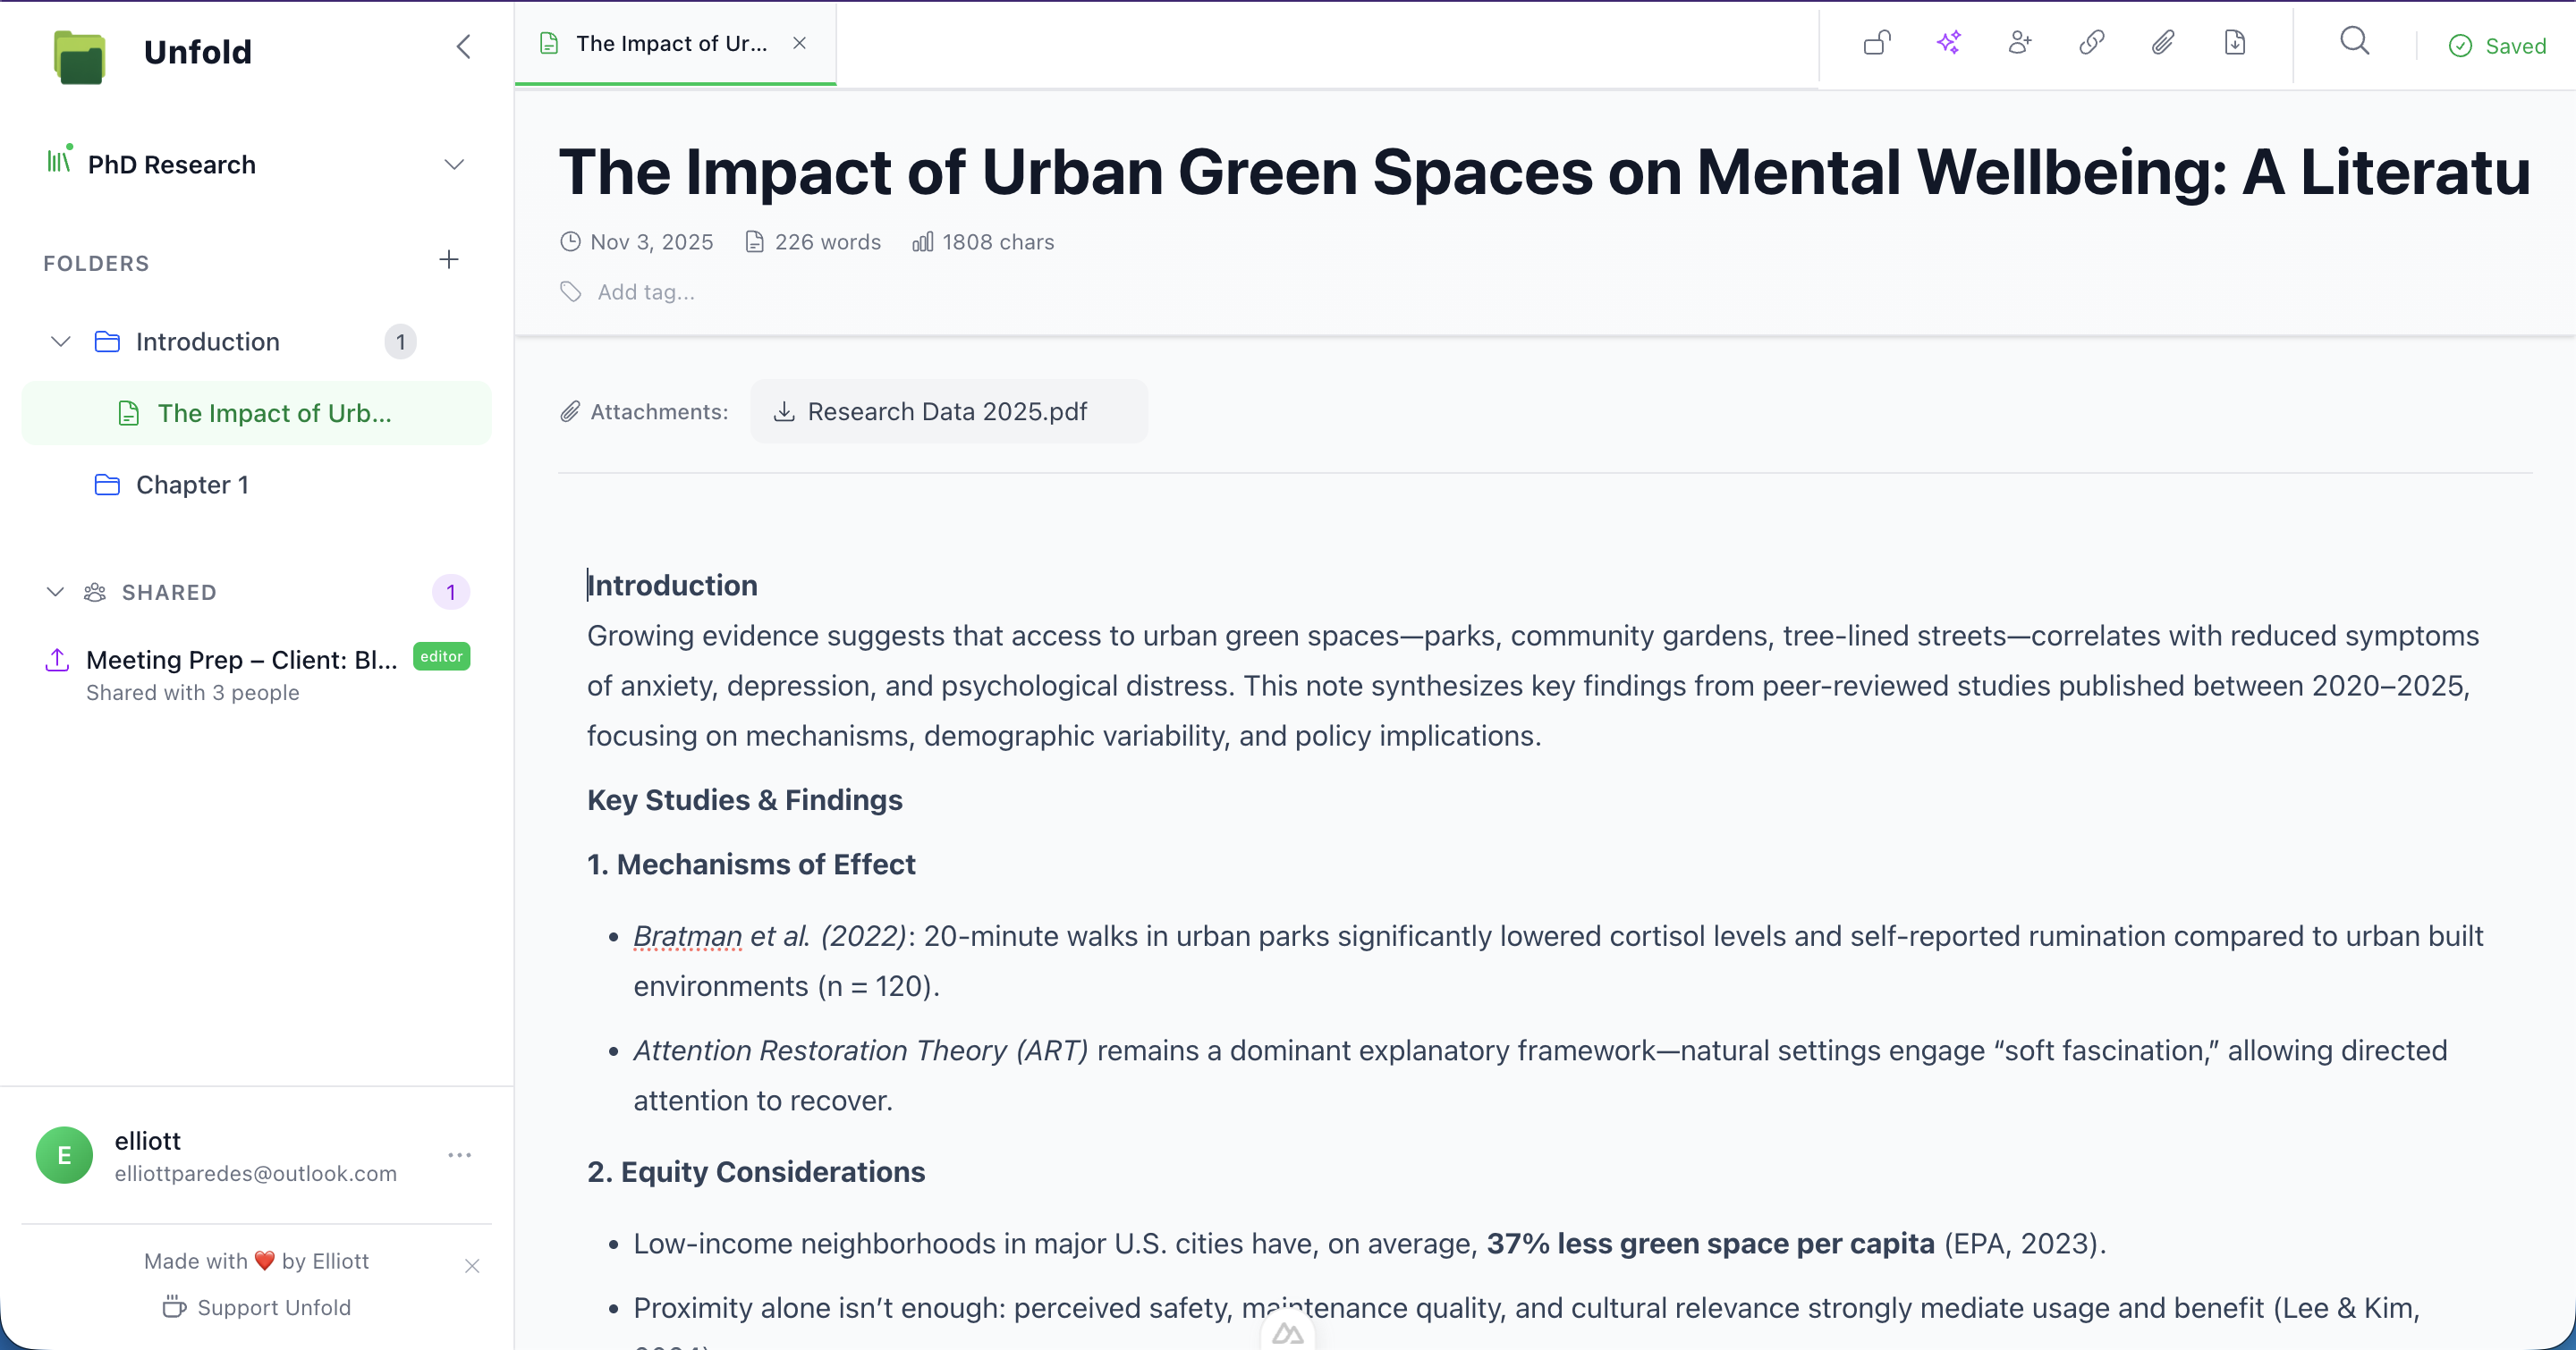Open the PhD Research workspace dropdown
The image size is (2576, 1350).
tap(454, 165)
